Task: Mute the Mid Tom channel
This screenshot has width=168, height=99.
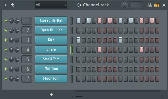Action: click(x=6, y=69)
